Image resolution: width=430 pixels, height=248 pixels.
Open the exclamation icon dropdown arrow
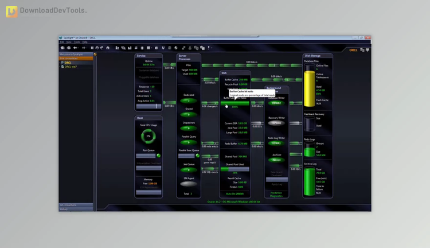(212, 48)
